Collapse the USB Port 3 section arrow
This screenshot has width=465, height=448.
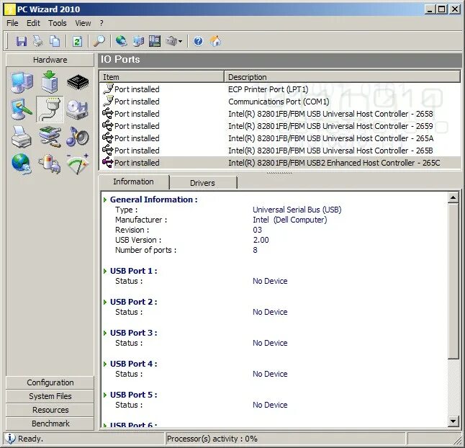[105, 333]
